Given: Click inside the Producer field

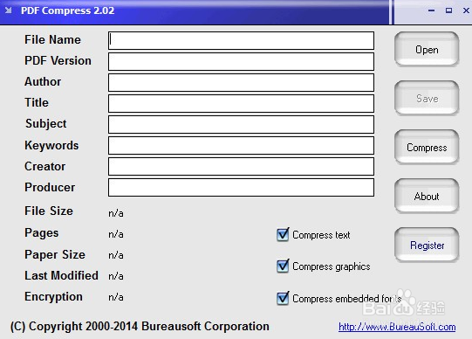Looking at the screenshot, I should (241, 187).
